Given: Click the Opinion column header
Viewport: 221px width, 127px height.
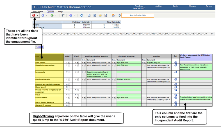Looking at the screenshot, I should 156,56.
